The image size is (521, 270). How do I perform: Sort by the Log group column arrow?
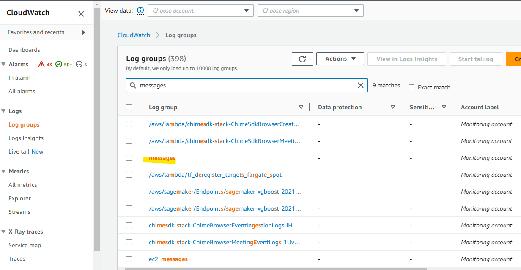click(301, 107)
